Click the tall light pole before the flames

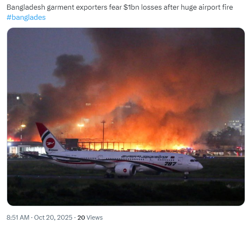point(104,134)
